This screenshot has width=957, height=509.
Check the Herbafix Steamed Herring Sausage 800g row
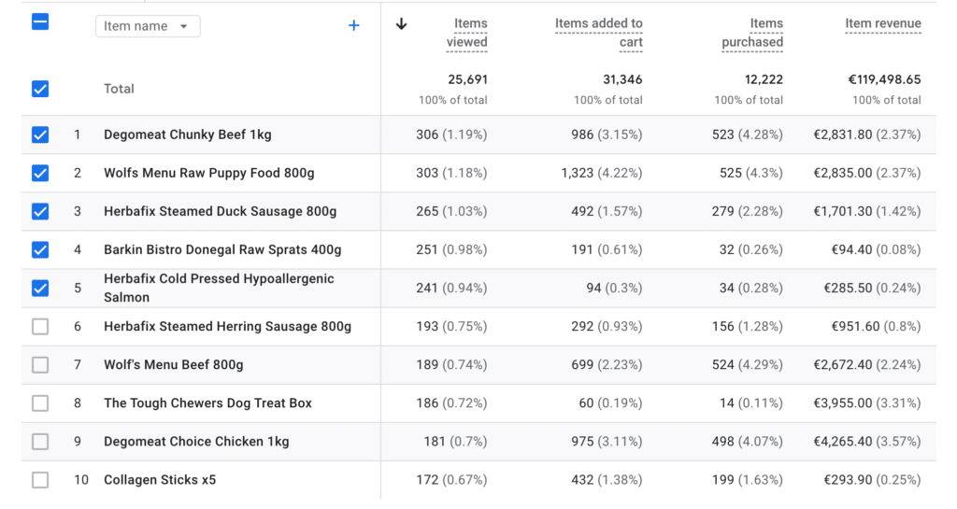(40, 327)
